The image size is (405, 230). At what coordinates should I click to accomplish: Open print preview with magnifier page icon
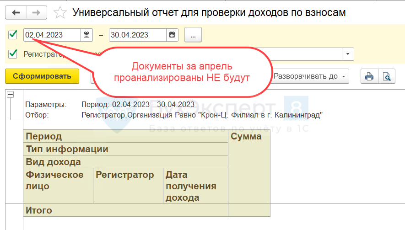click(x=387, y=76)
